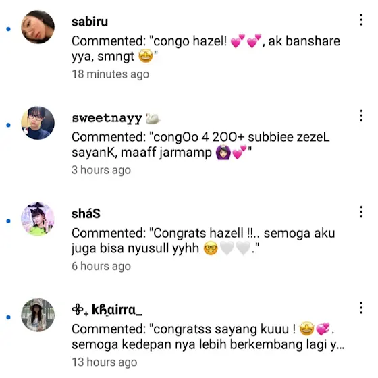This screenshot has height=378, width=378.
Task: Open the sháS username
Action: (86, 213)
